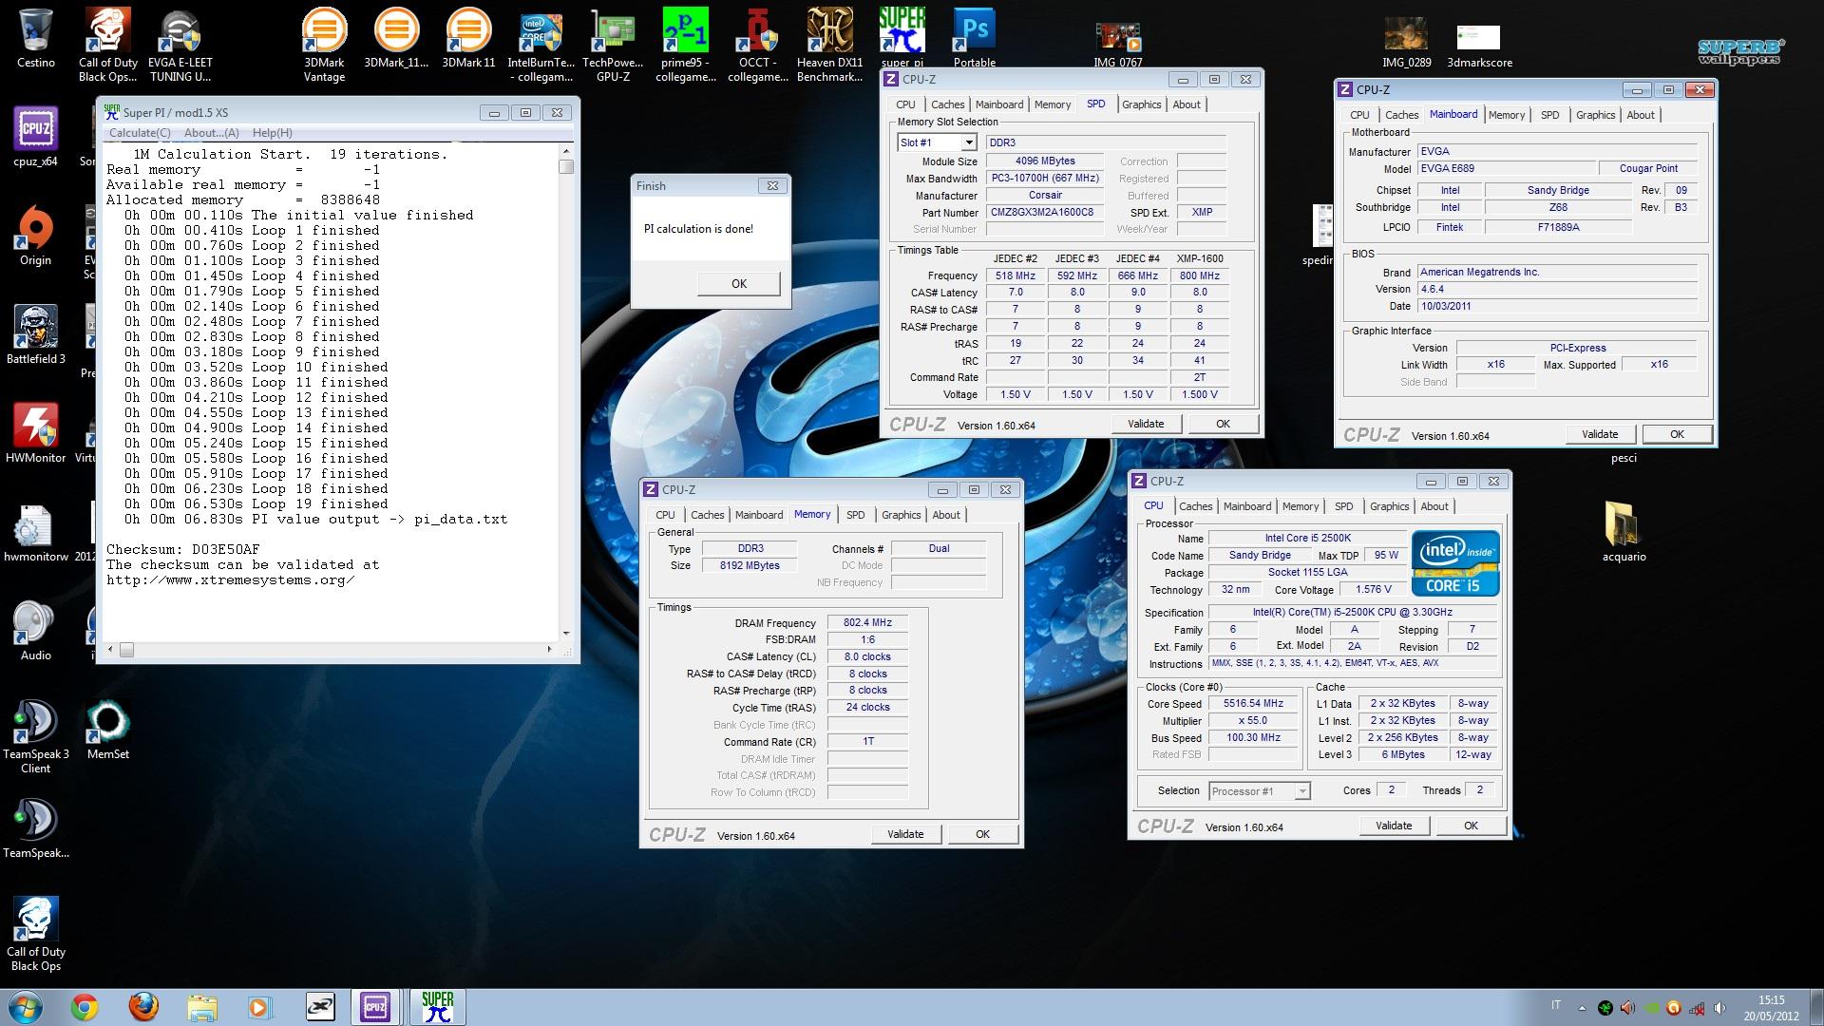Viewport: 1824px width, 1026px height.
Task: Click Super PI taskbar button
Action: [438, 1007]
